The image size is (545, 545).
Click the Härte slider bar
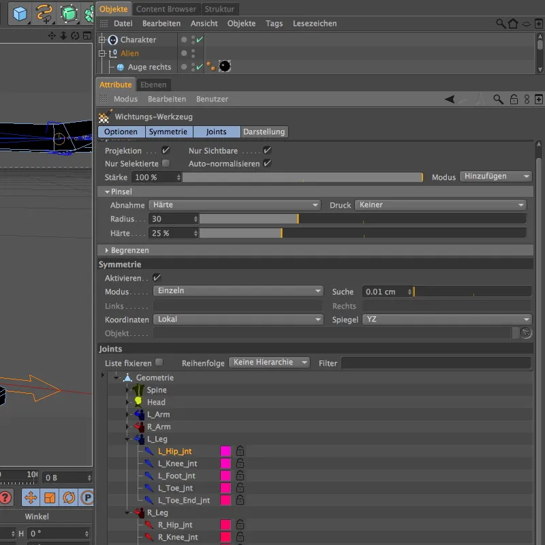(362, 233)
